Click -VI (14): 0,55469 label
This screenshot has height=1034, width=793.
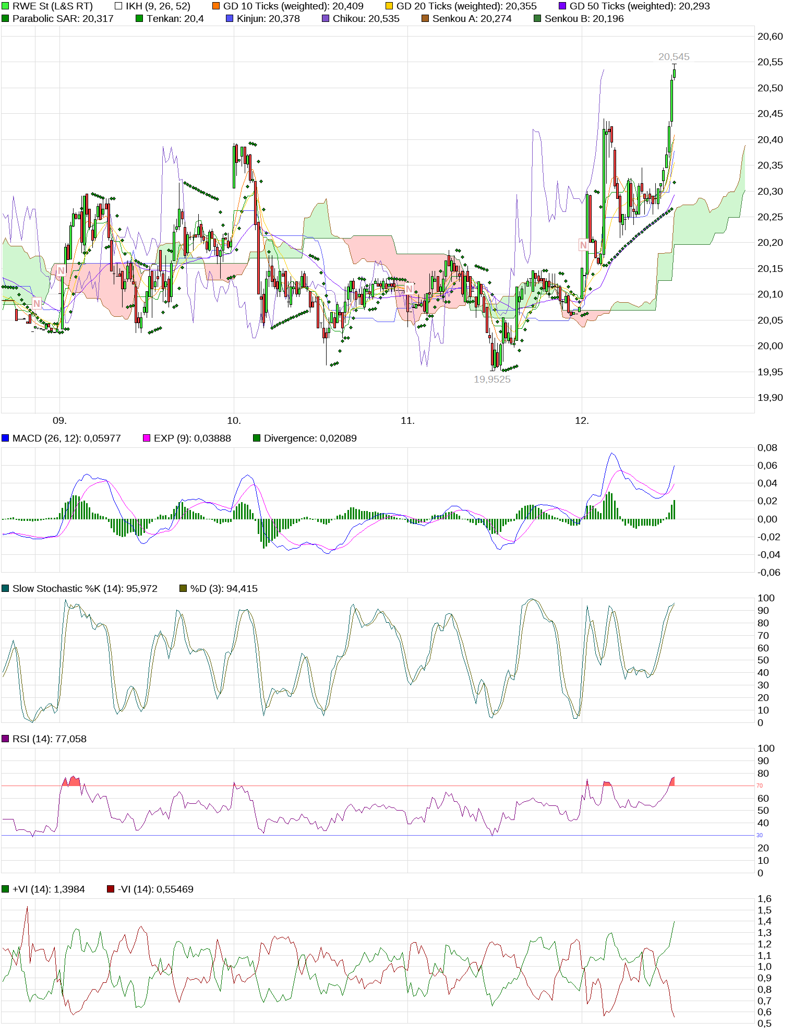tap(155, 889)
